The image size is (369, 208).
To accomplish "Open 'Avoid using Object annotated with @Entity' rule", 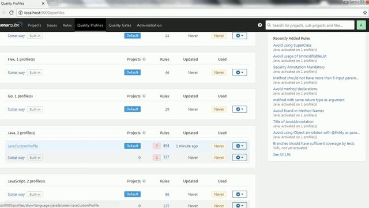I will click(317, 132).
